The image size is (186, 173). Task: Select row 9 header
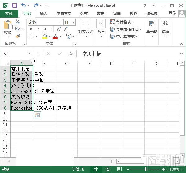[5, 114]
